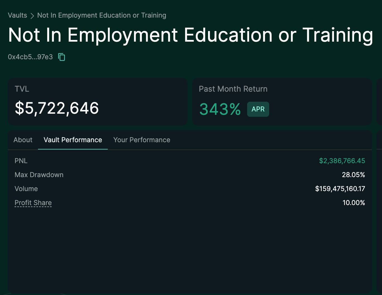Viewport: 382px width, 295px height.
Task: Toggle the APR badge beside 343%
Action: [x=258, y=109]
